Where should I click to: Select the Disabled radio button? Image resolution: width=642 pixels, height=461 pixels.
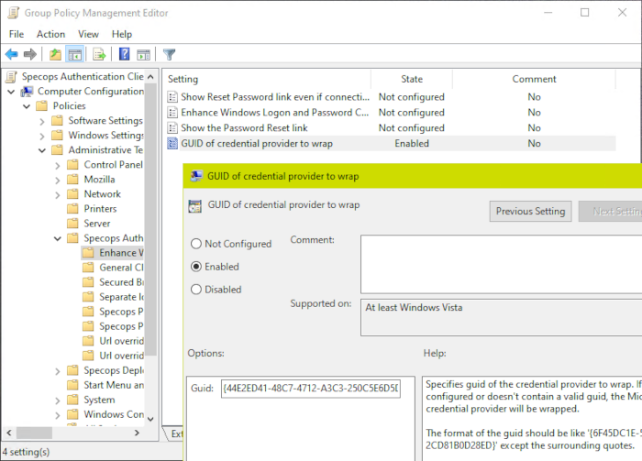point(196,290)
